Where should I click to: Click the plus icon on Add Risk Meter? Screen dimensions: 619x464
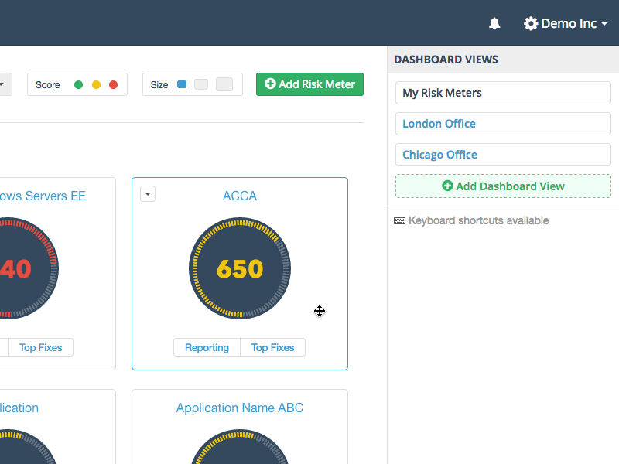[270, 84]
